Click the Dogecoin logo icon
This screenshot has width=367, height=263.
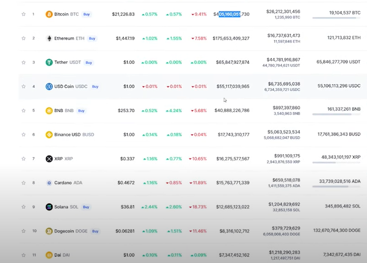coord(49,231)
